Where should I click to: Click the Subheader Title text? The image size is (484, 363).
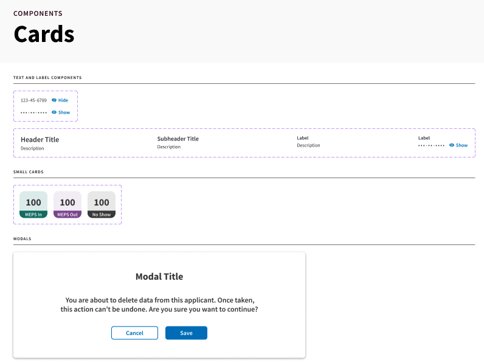(x=178, y=139)
